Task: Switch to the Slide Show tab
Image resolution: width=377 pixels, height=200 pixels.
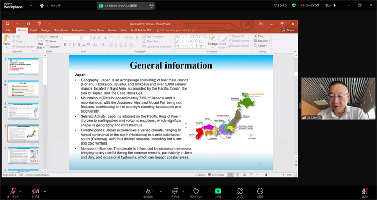Action: pyautogui.click(x=97, y=30)
